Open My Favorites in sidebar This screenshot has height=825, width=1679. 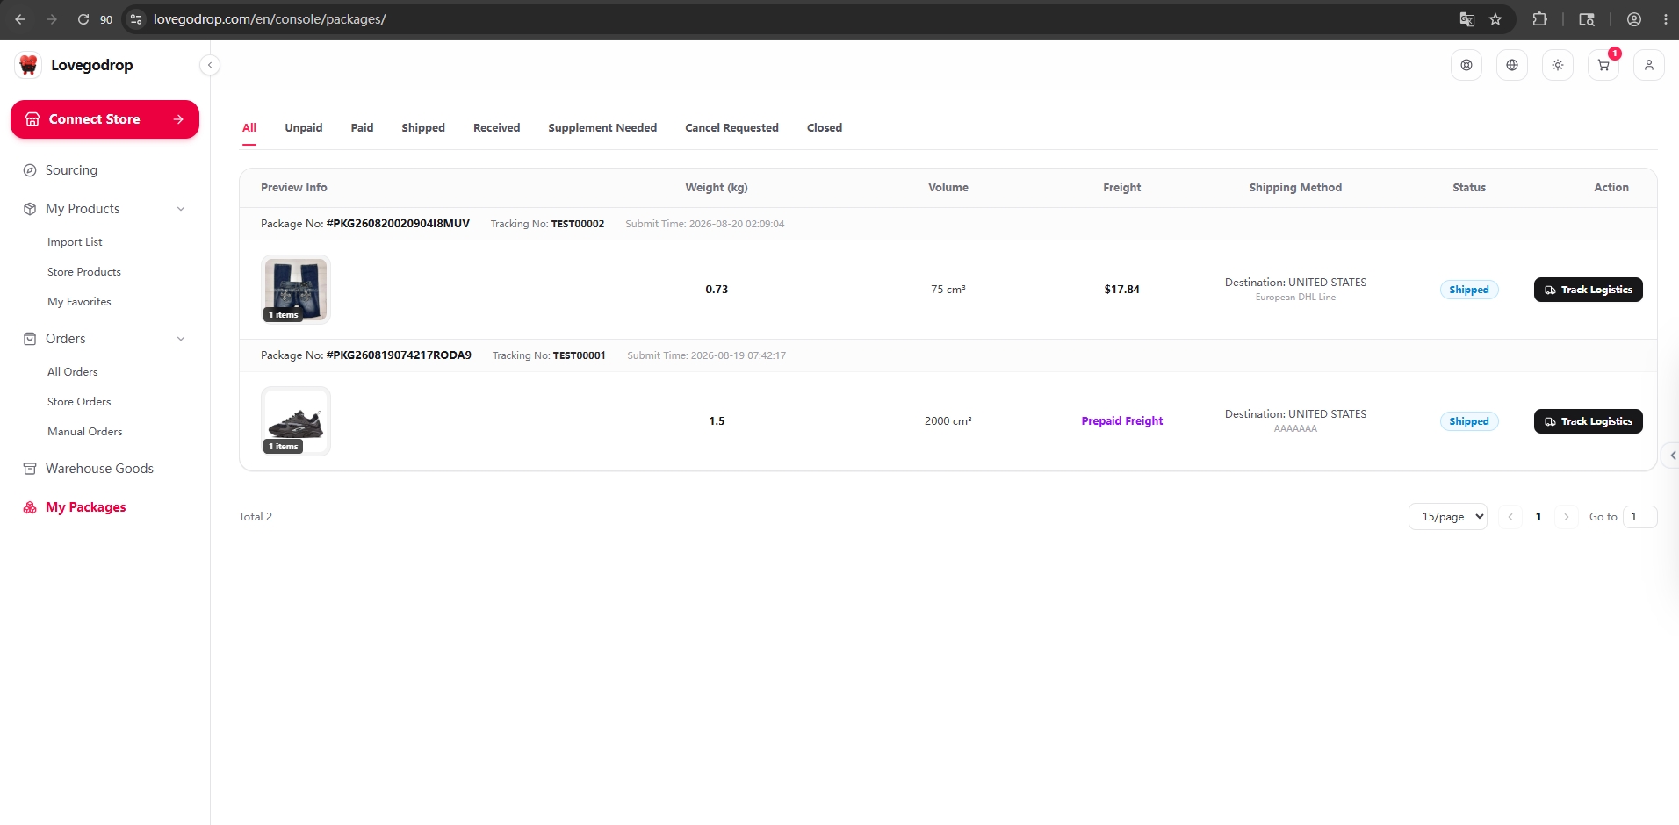click(x=79, y=302)
